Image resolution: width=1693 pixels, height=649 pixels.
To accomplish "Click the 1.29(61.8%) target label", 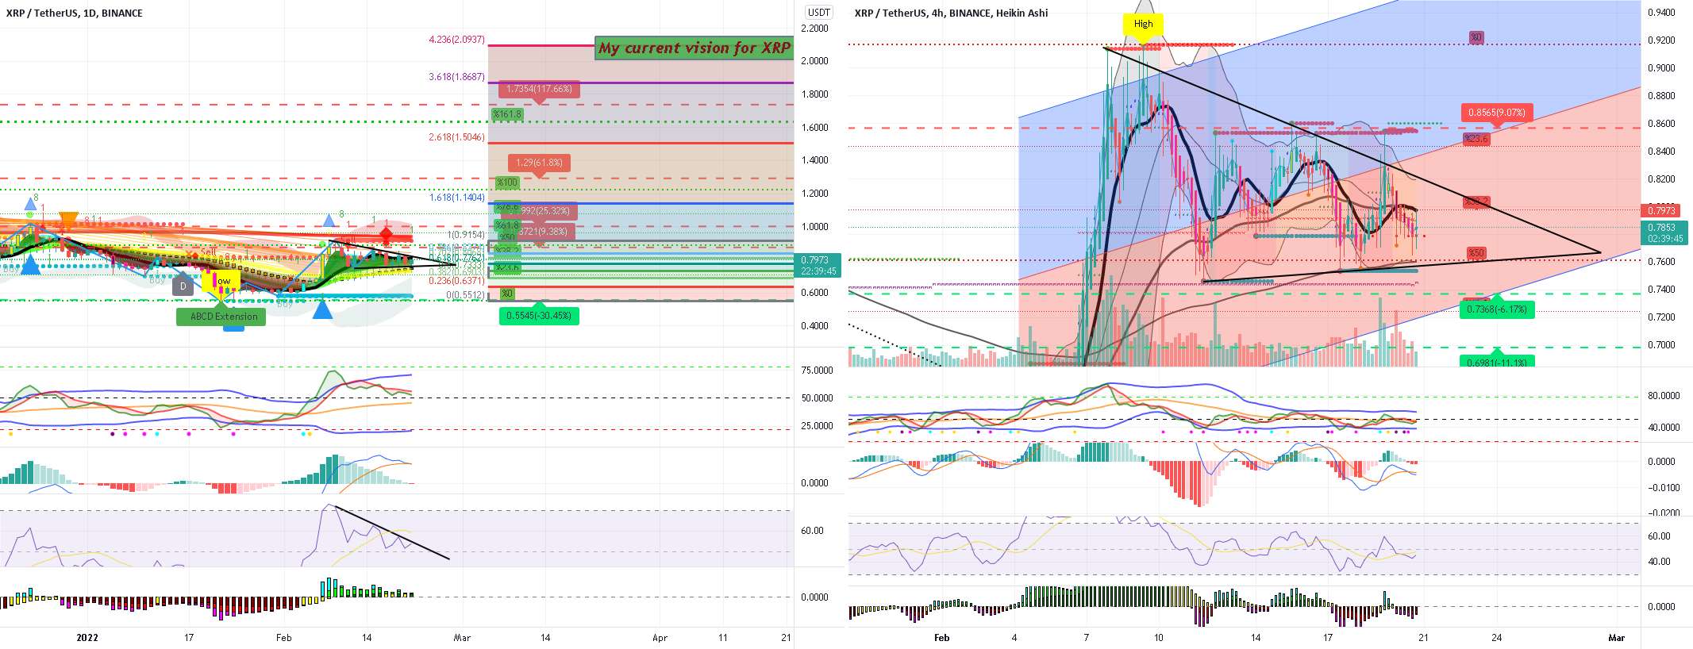I will [539, 163].
